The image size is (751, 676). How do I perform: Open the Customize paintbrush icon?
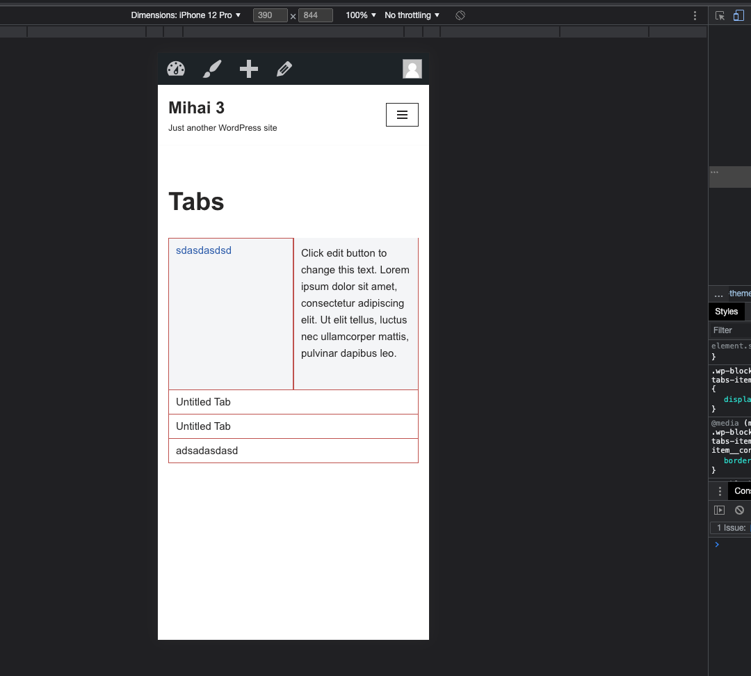pyautogui.click(x=212, y=69)
